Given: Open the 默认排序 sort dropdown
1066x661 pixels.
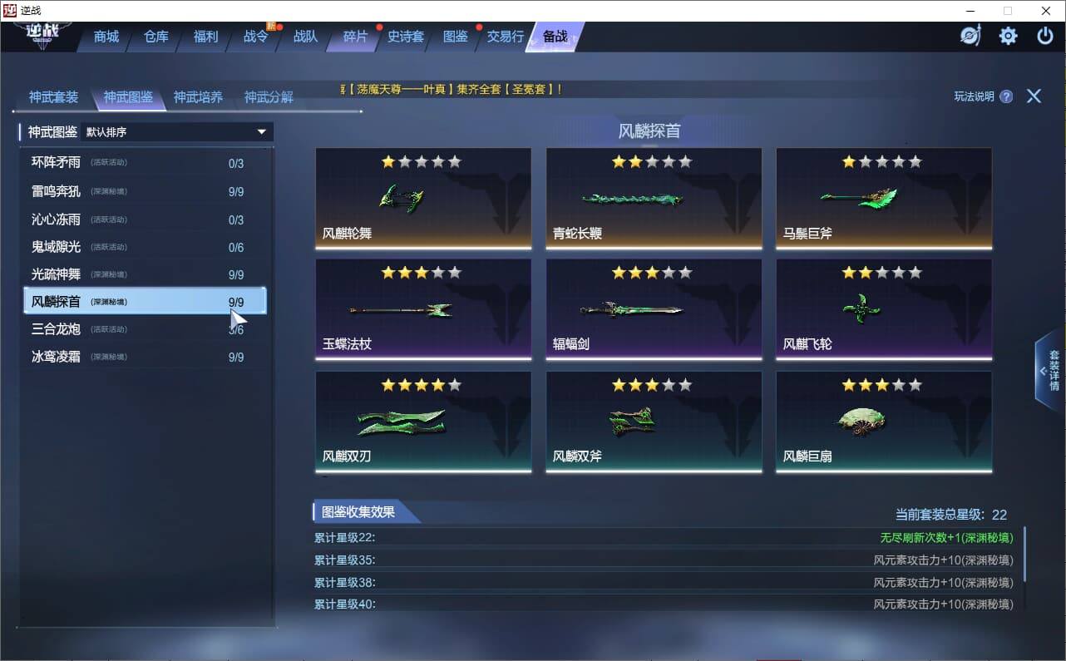Looking at the screenshot, I should pos(177,132).
